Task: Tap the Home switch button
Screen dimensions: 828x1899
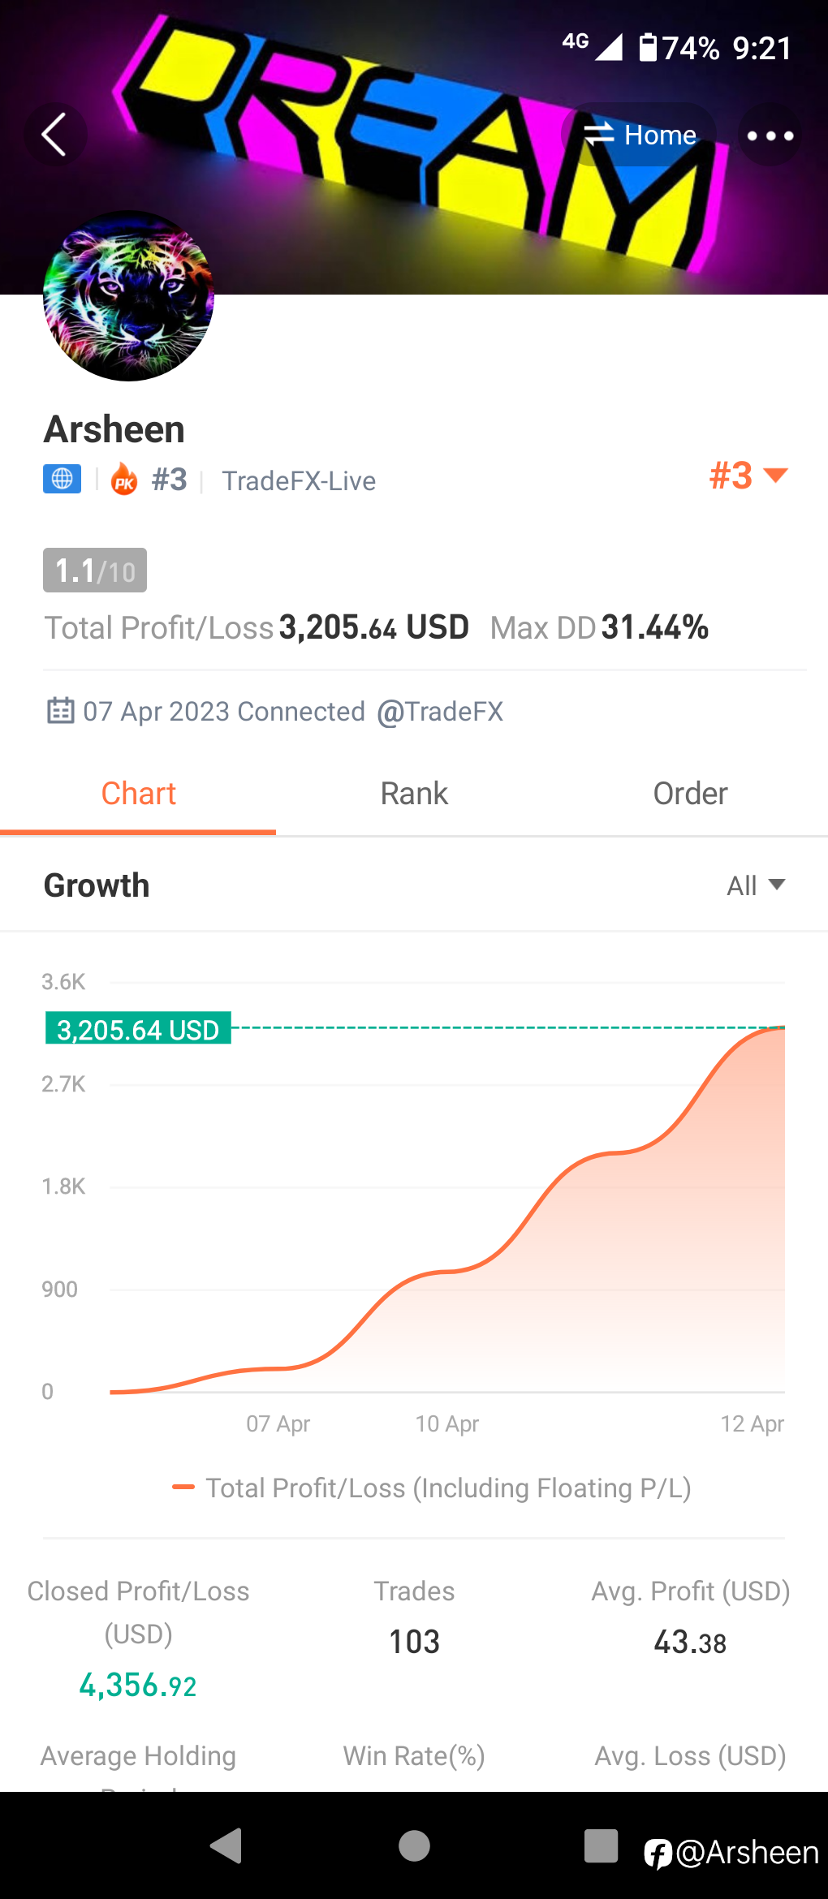Action: click(x=640, y=135)
